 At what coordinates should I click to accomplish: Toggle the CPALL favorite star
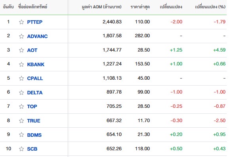tap(21, 78)
